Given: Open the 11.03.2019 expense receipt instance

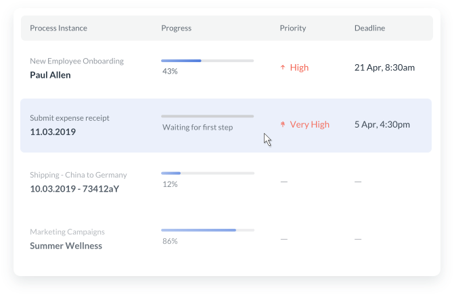Looking at the screenshot, I should 53,132.
